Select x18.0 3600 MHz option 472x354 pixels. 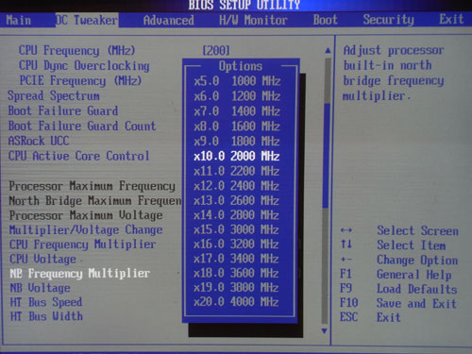point(237,273)
